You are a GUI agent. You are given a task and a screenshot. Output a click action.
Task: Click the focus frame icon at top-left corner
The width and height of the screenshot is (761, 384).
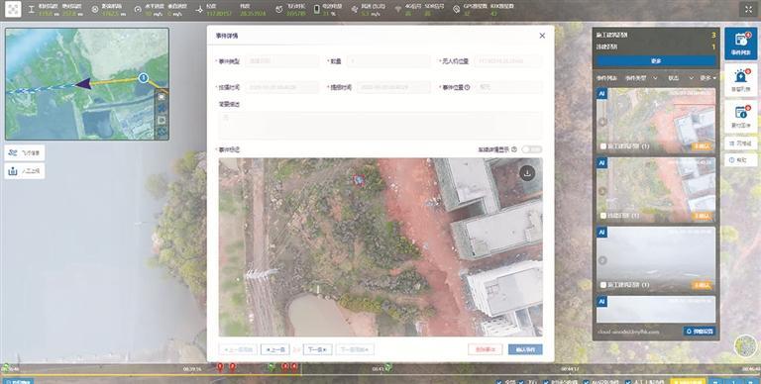tap(13, 9)
